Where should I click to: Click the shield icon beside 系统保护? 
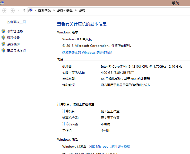[x=3, y=44]
